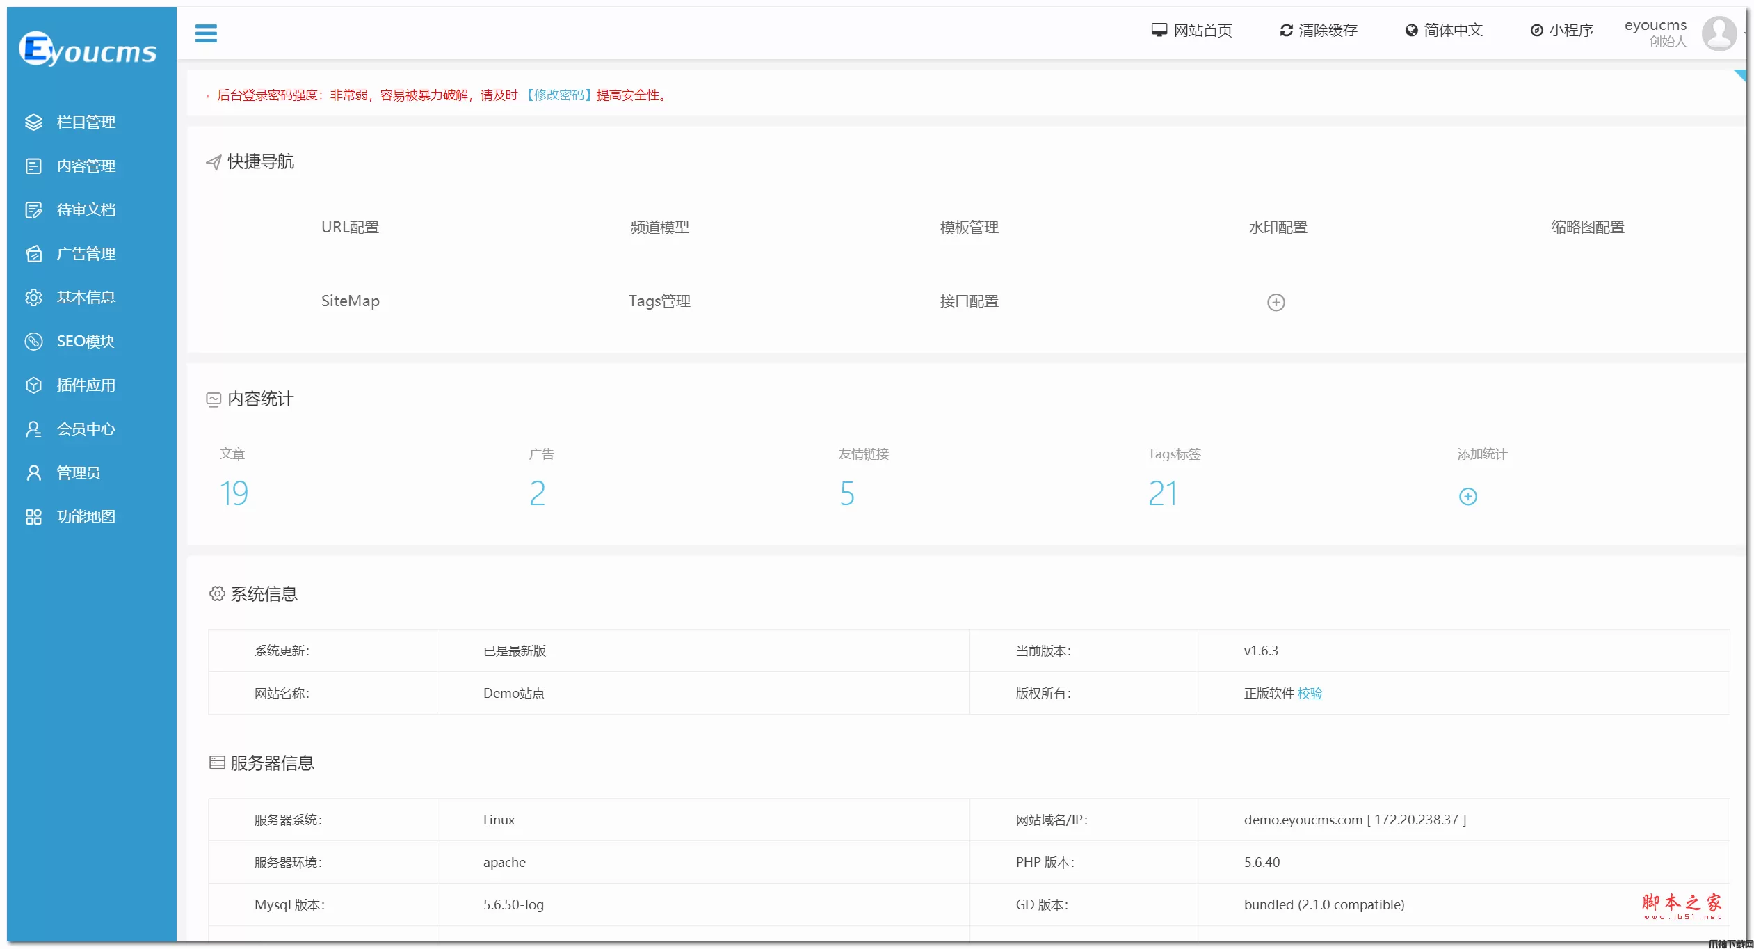Open the SEO模块 sidebar item
The image size is (1754, 949).
(85, 342)
